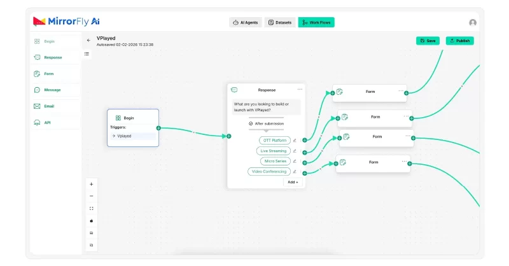The width and height of the screenshot is (509, 266).
Task: Click the Response node's input connector
Action: (x=229, y=136)
